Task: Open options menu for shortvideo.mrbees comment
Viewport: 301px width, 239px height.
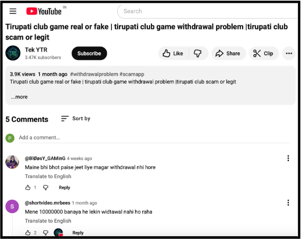Action: 288,203
